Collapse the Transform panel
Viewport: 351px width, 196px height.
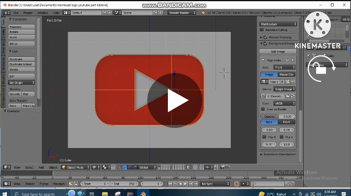10,19
